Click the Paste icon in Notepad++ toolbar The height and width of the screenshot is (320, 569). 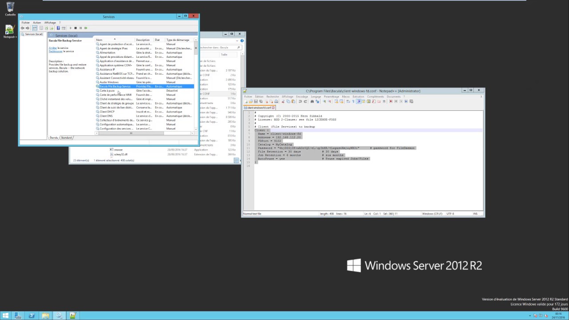(293, 101)
